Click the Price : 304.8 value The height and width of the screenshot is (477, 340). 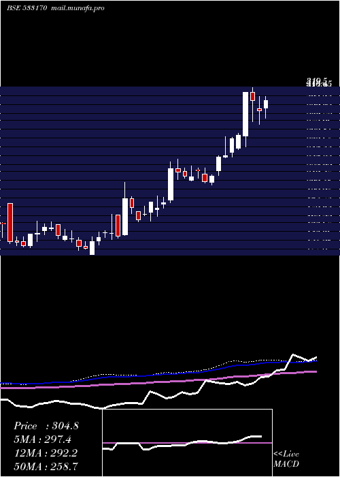tap(46, 426)
